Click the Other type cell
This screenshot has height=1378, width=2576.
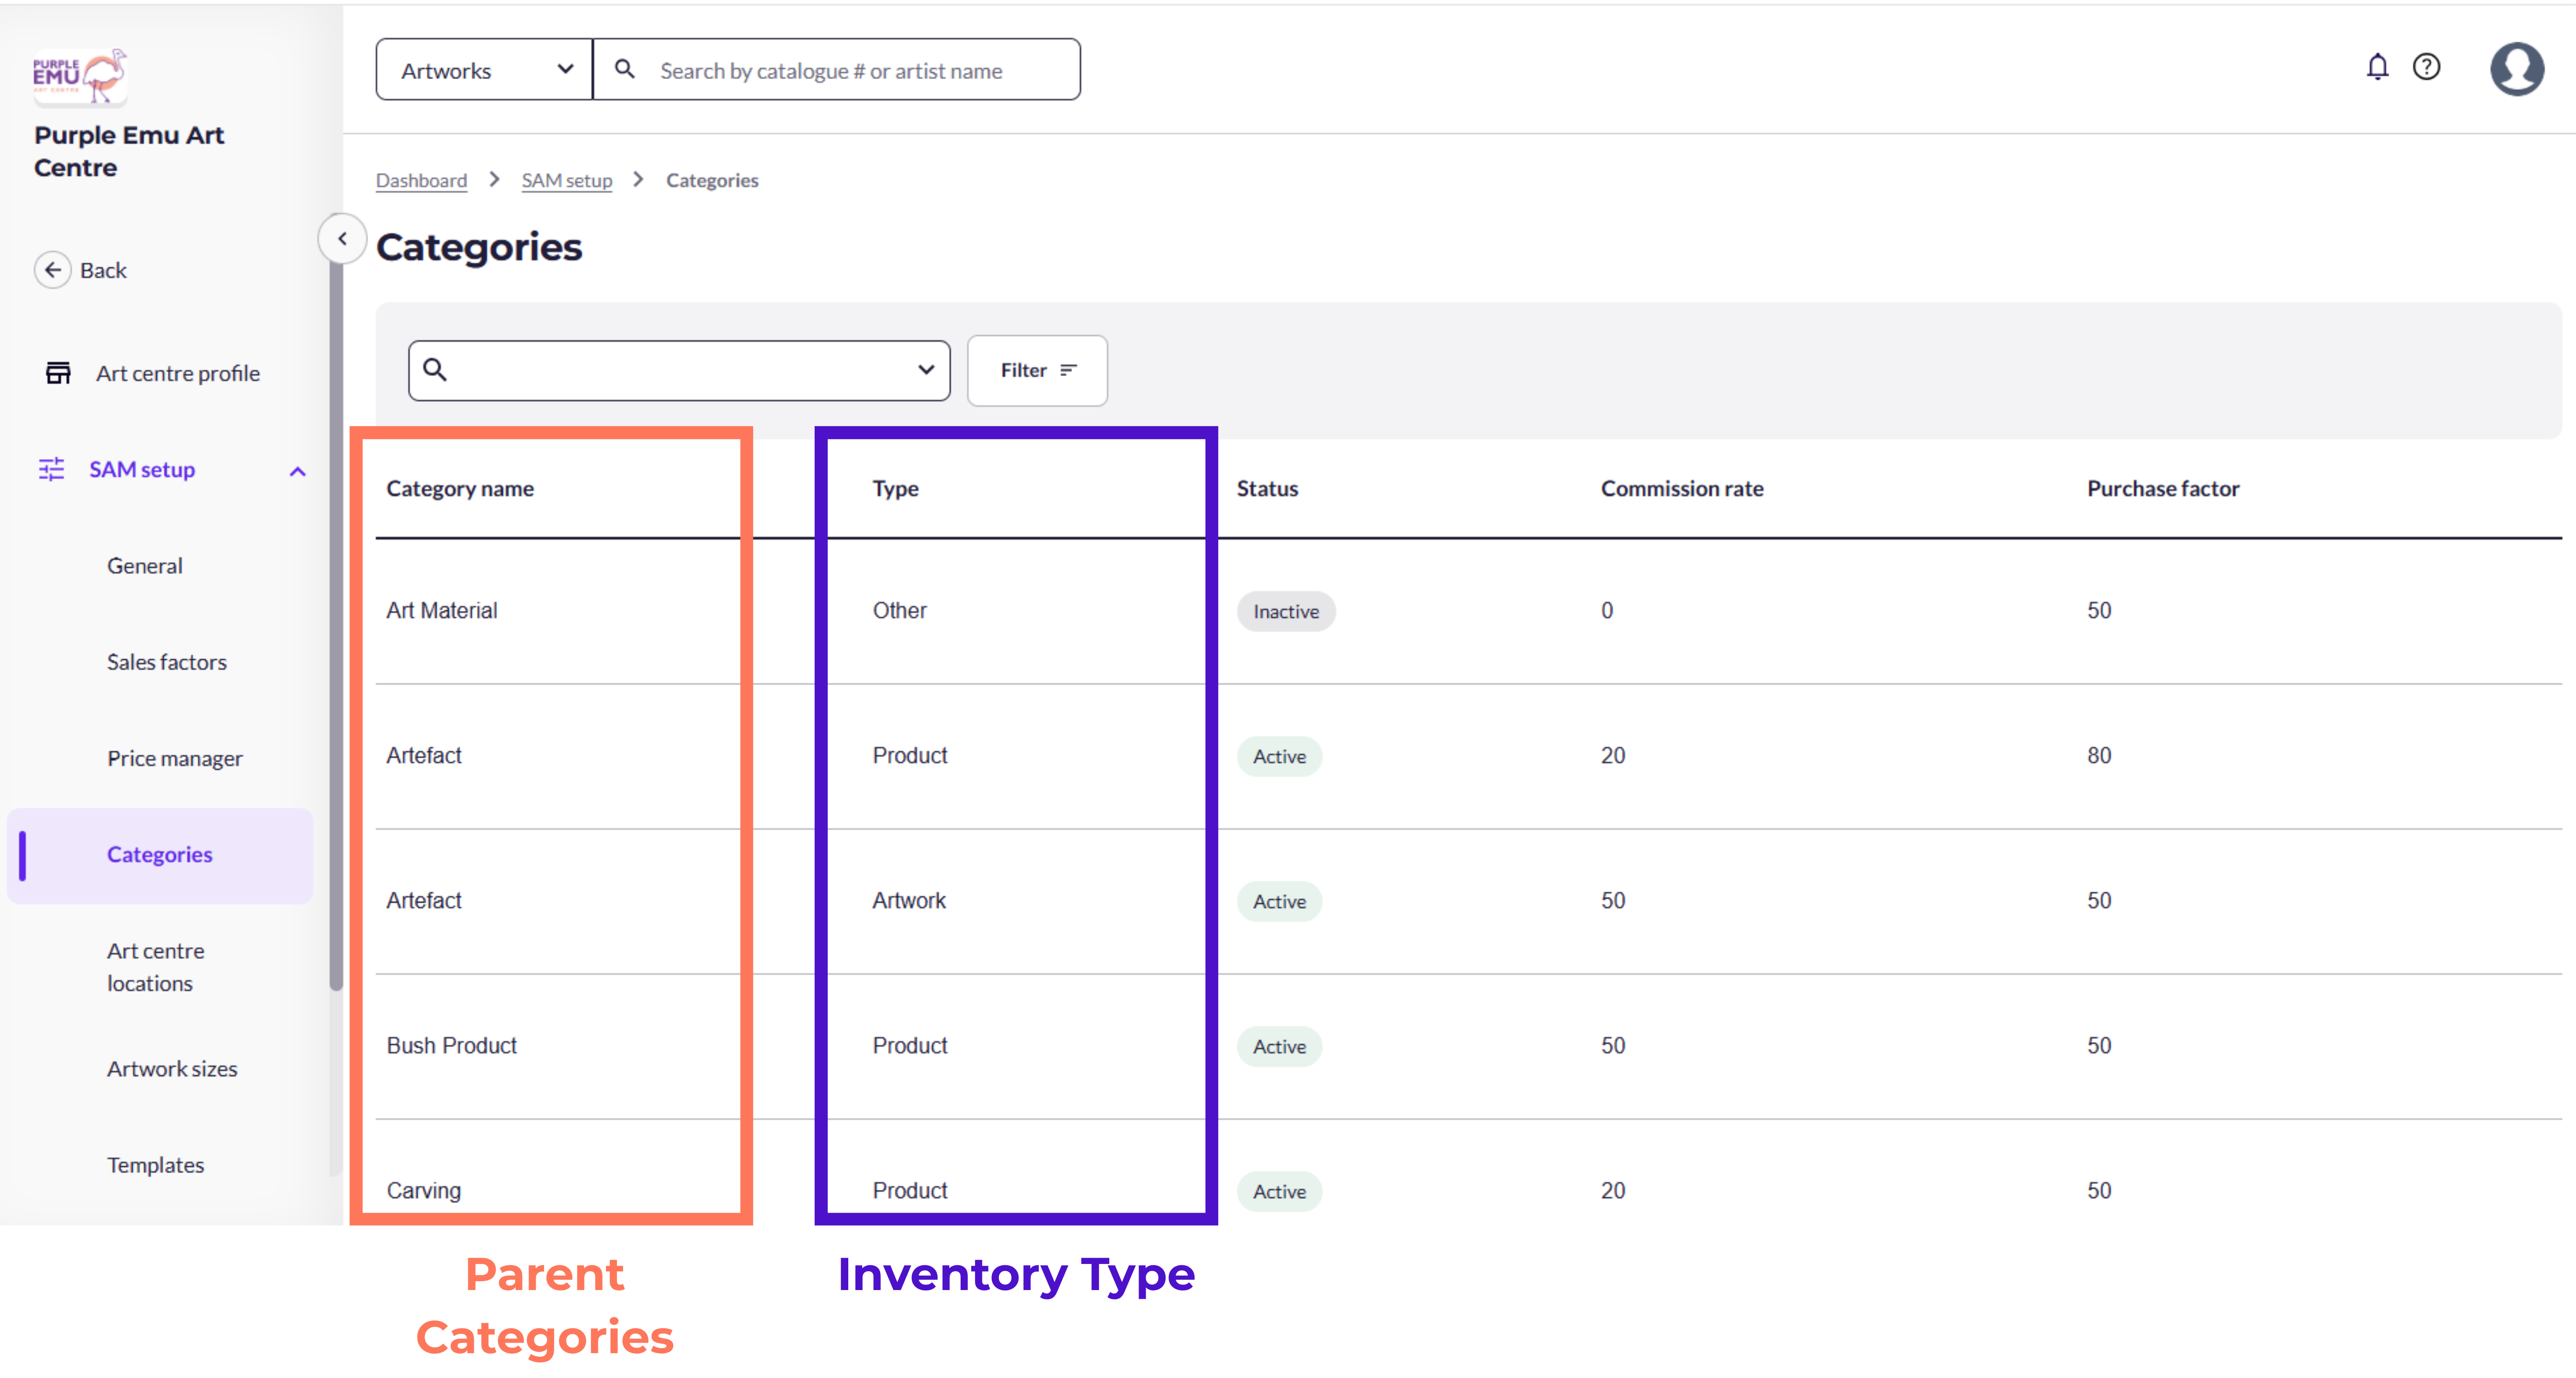pyautogui.click(x=899, y=610)
